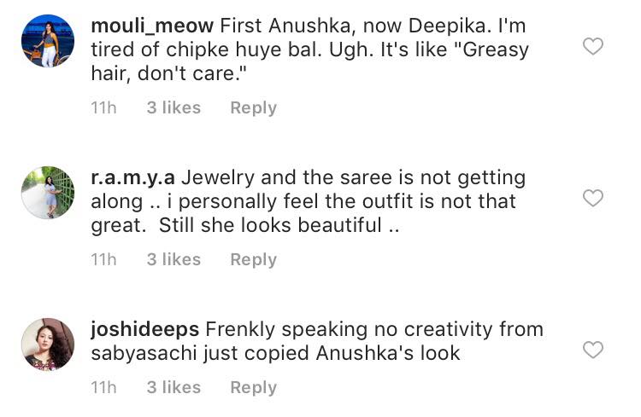Show who liked r.a.m.y.a's comment
The height and width of the screenshot is (417, 641).
pos(173,260)
